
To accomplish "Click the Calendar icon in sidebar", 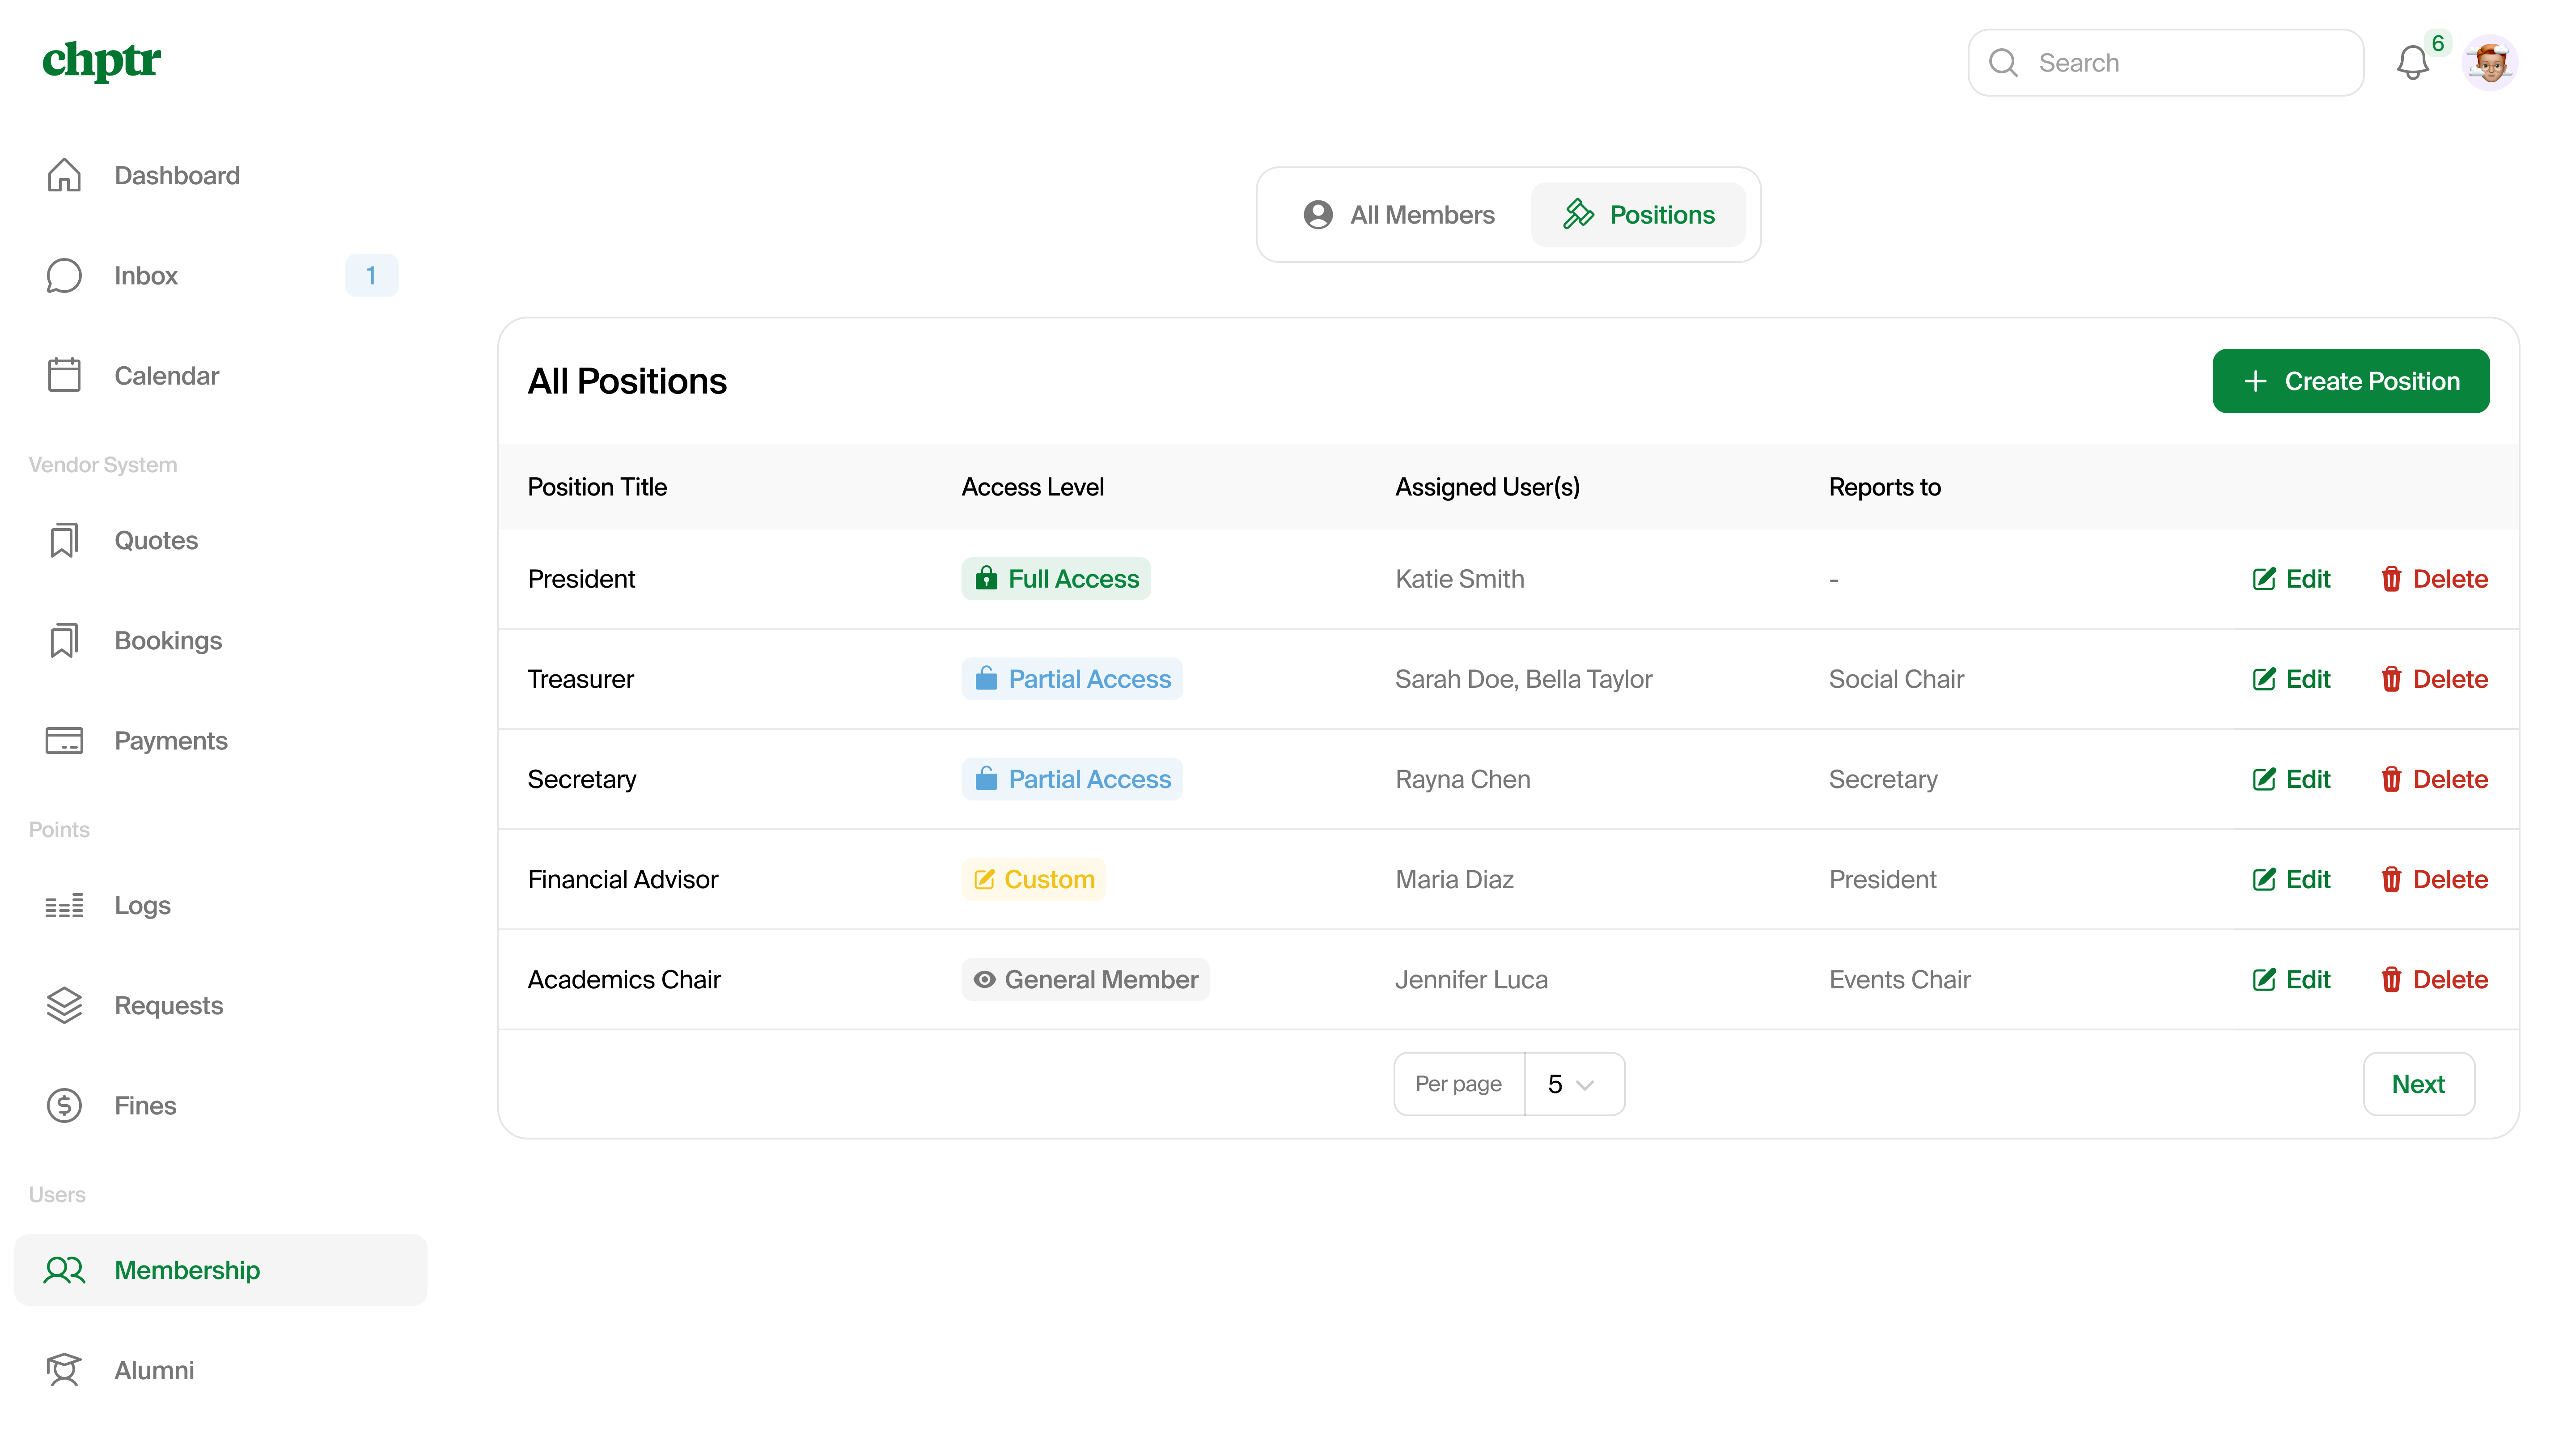I will (x=64, y=375).
